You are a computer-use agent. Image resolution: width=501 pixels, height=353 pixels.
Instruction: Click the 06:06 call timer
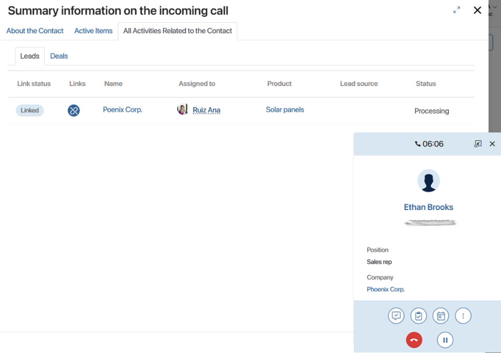click(x=433, y=144)
